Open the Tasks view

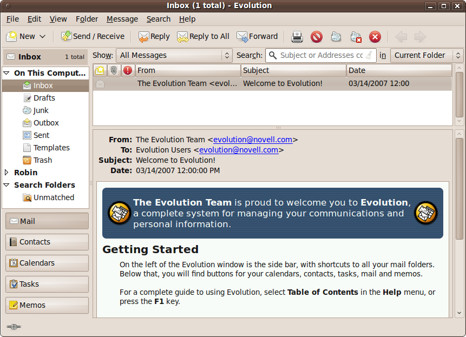click(x=47, y=284)
